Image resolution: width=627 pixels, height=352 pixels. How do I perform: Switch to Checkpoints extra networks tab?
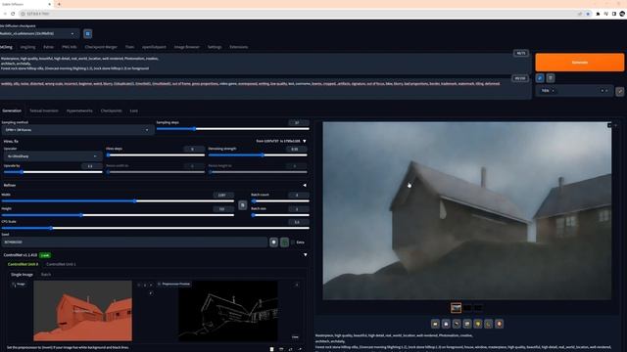[x=111, y=110]
